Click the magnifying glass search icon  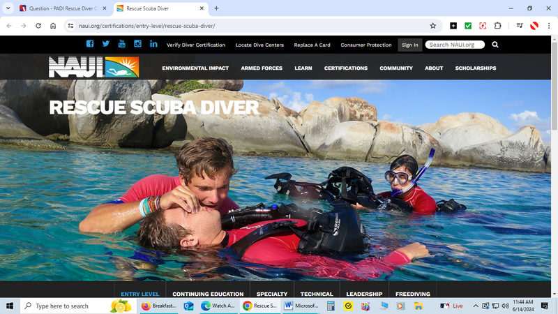pyautogui.click(x=495, y=45)
